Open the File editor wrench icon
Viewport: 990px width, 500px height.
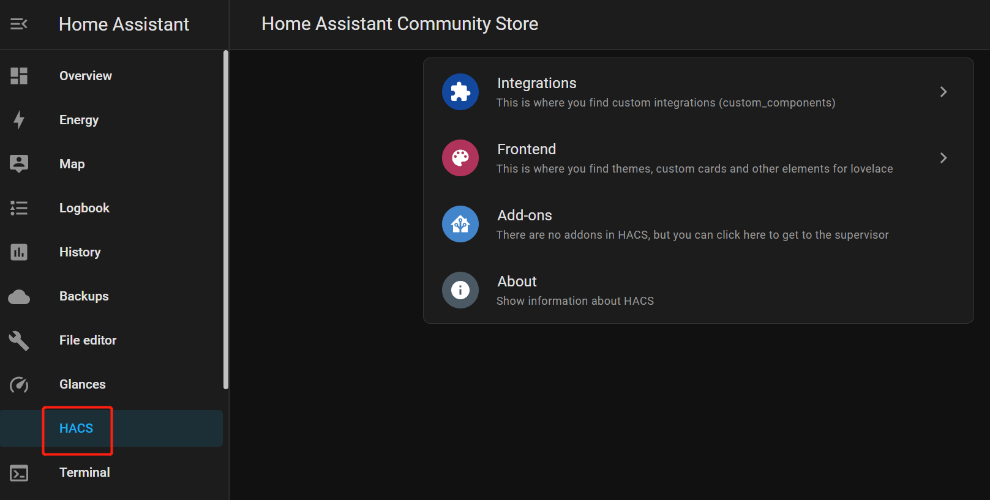pyautogui.click(x=19, y=341)
